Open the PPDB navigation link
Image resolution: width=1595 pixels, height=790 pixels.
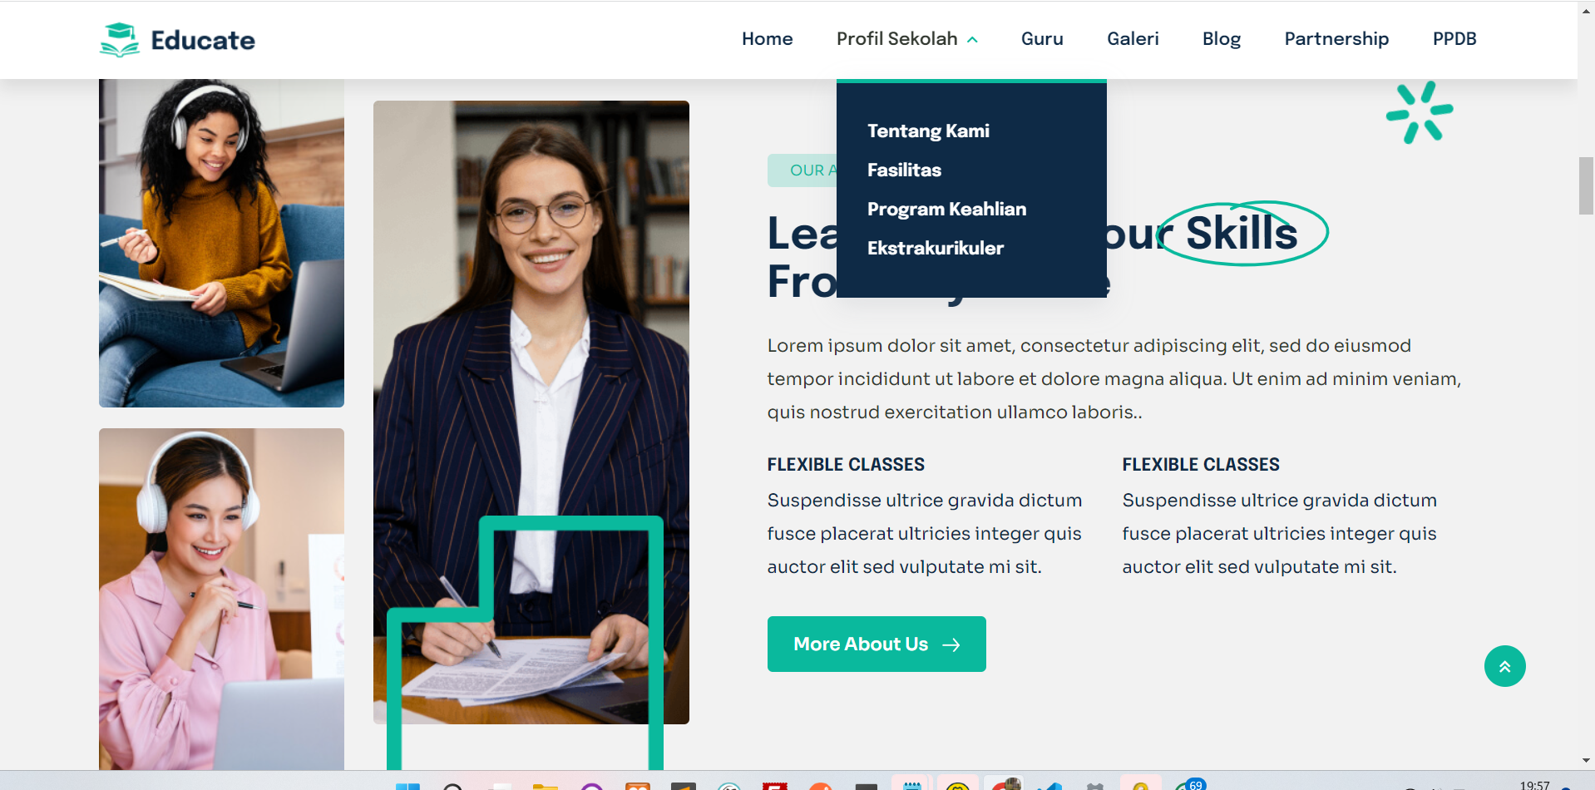pos(1454,39)
